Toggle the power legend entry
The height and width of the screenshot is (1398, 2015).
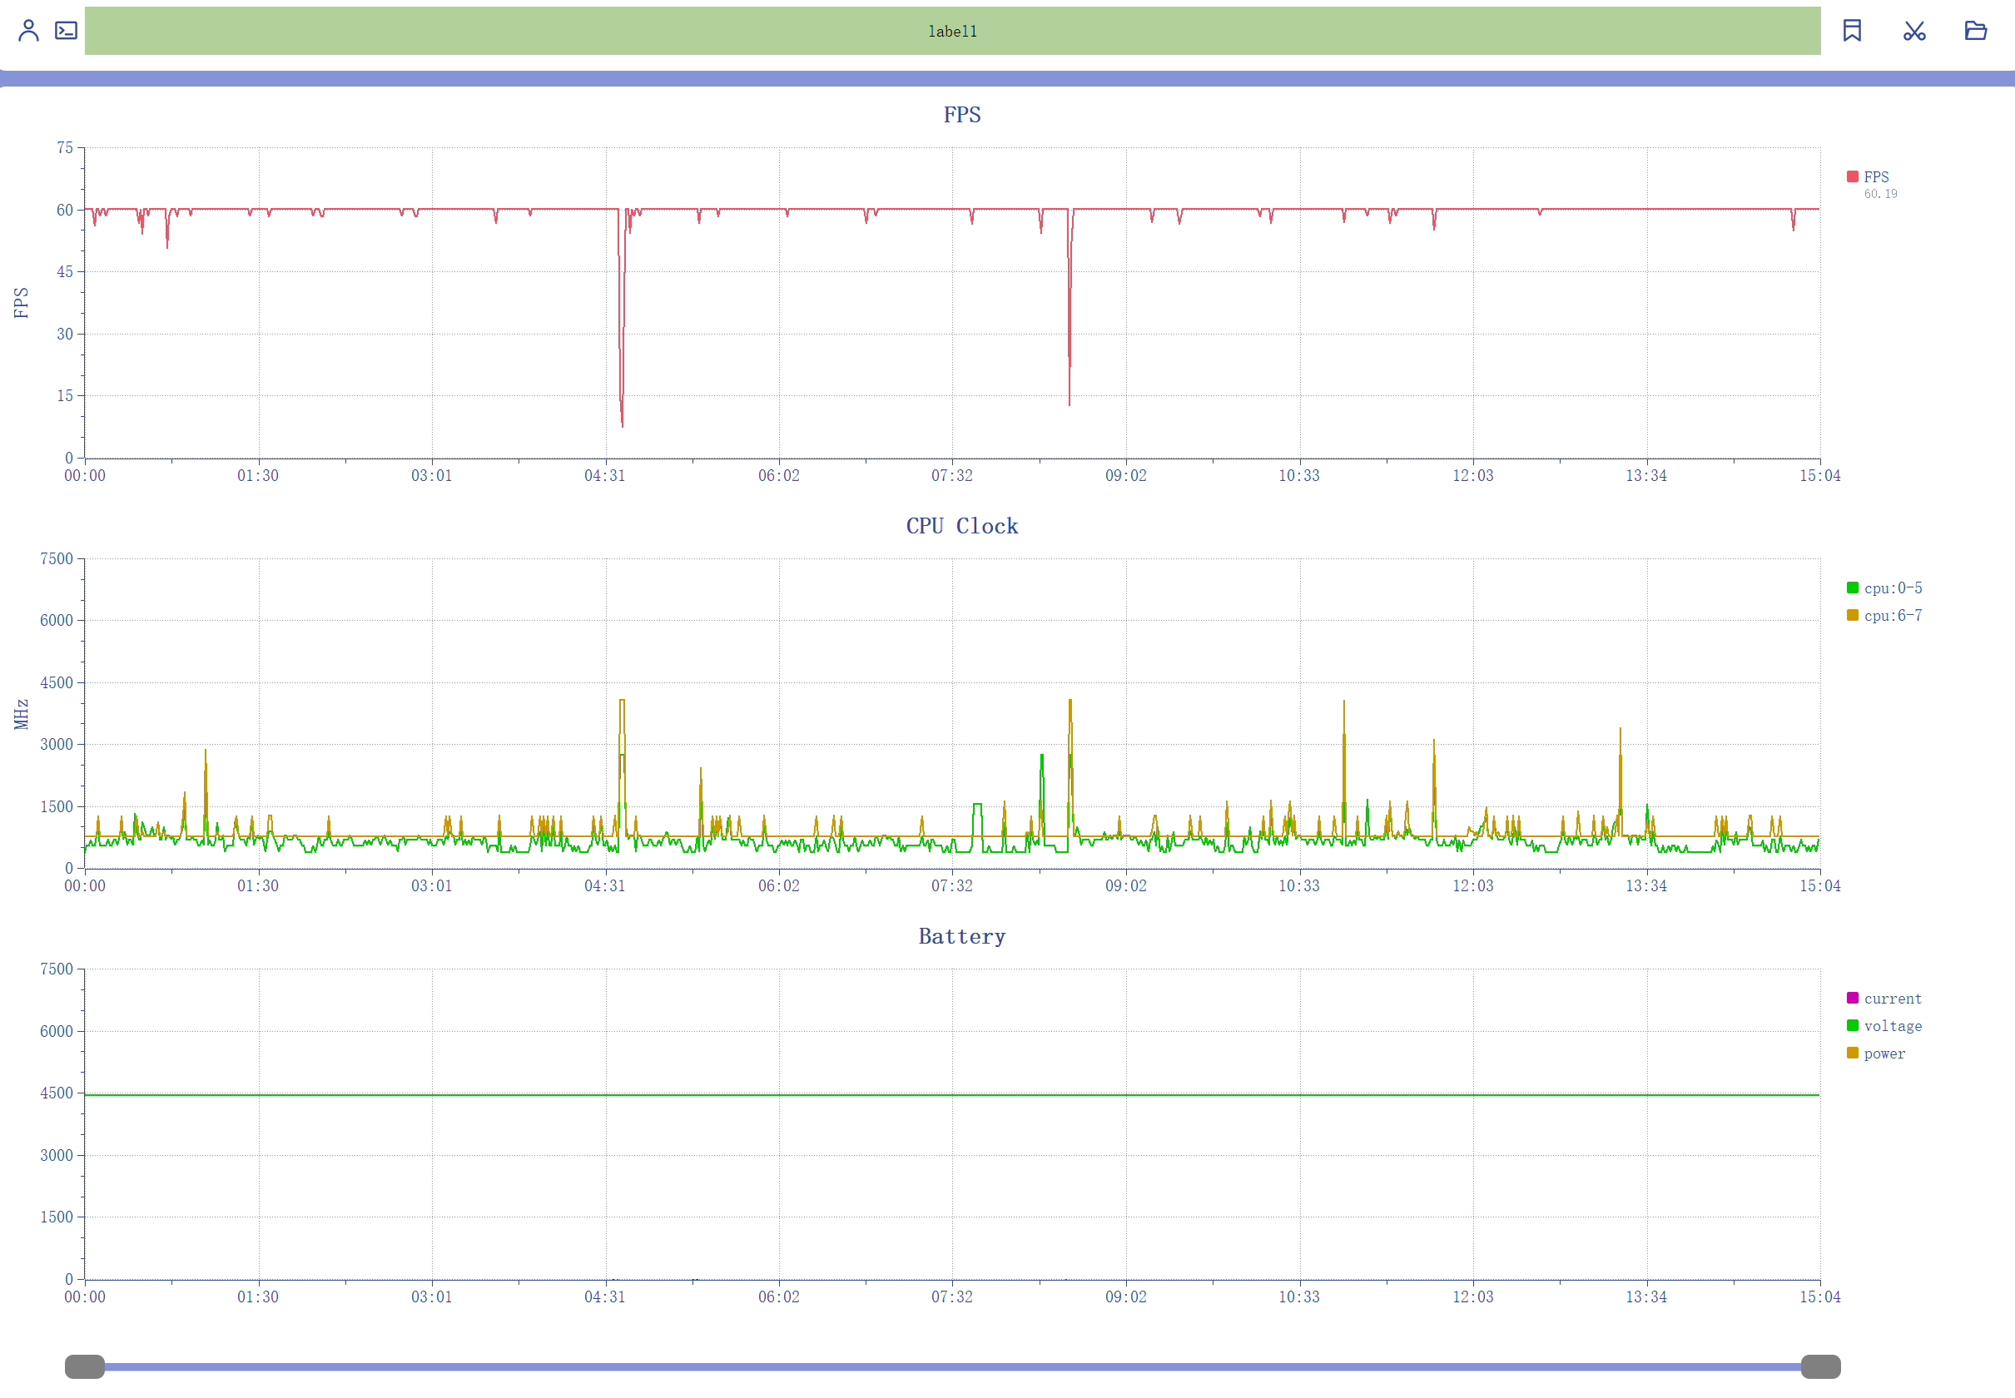pos(1883,1053)
